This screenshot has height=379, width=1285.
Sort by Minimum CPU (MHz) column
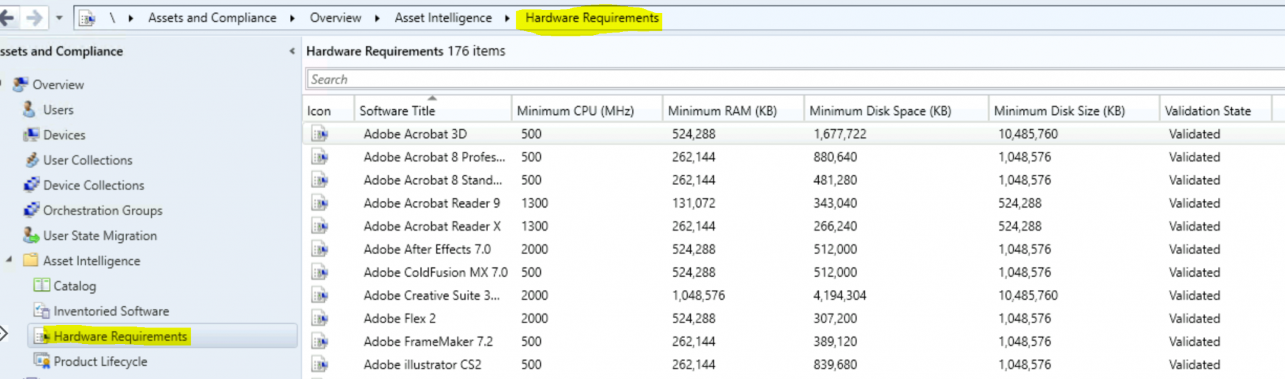pos(587,110)
